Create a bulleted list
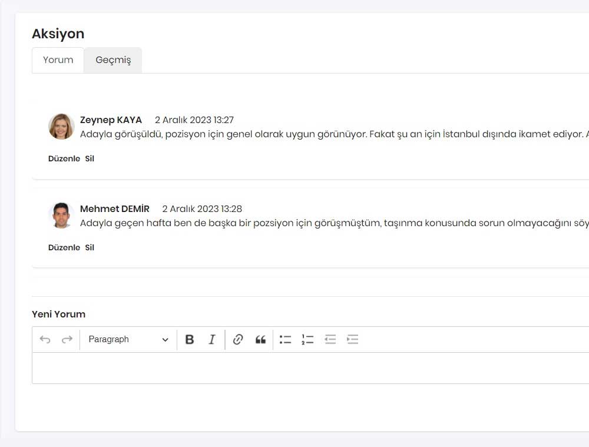This screenshot has width=589, height=447. pyautogui.click(x=286, y=340)
